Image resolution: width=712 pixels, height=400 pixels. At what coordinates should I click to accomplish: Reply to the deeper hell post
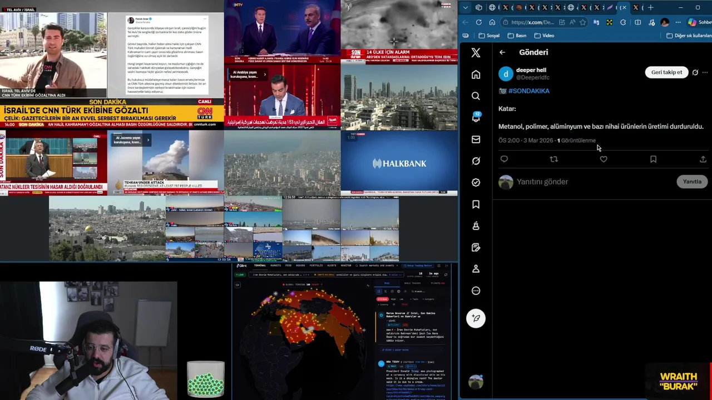[x=504, y=159]
